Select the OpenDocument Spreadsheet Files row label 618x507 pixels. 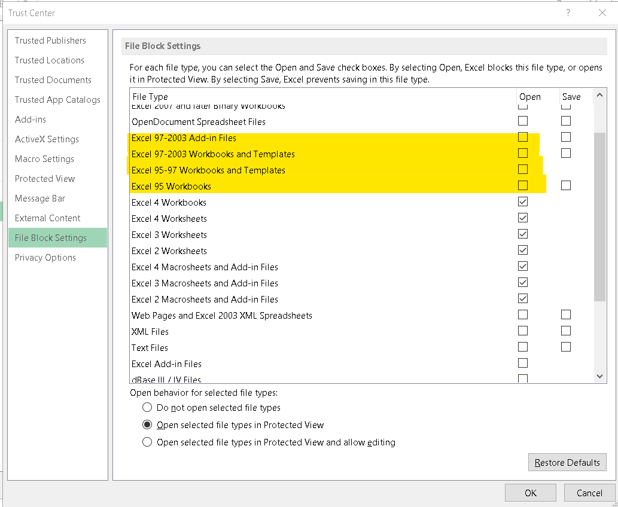tap(198, 122)
